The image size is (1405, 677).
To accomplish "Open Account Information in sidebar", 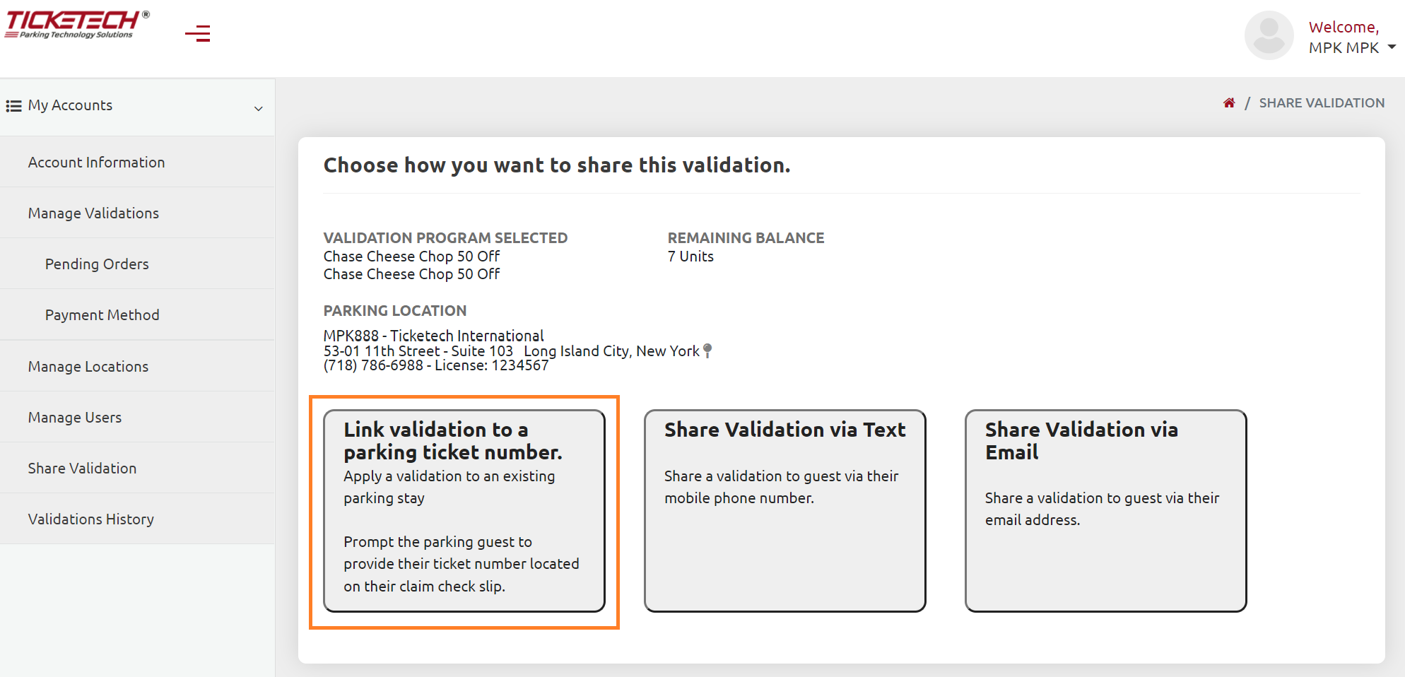I will point(137,162).
